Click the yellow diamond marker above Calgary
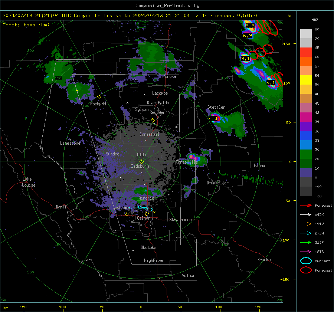 (147, 214)
